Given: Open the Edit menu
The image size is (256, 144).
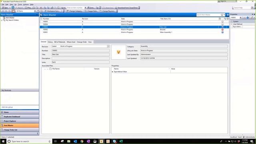Looking at the screenshot, I should pyautogui.click(x=7, y=4).
